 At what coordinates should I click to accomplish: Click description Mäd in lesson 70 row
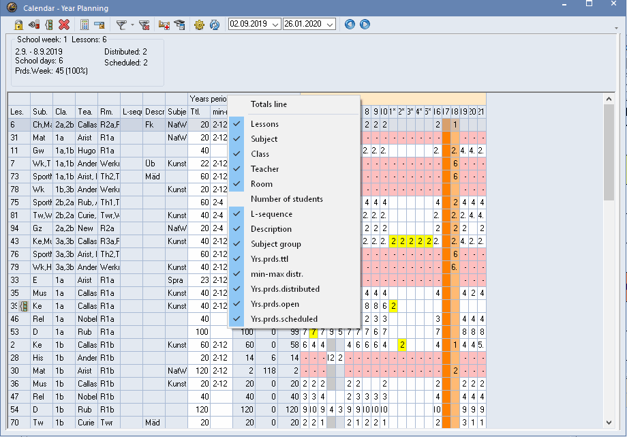154,423
